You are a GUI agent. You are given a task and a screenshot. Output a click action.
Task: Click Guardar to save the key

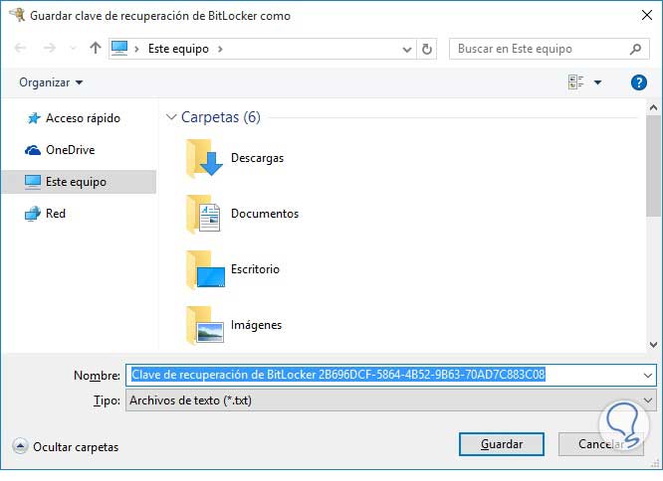[x=502, y=444]
